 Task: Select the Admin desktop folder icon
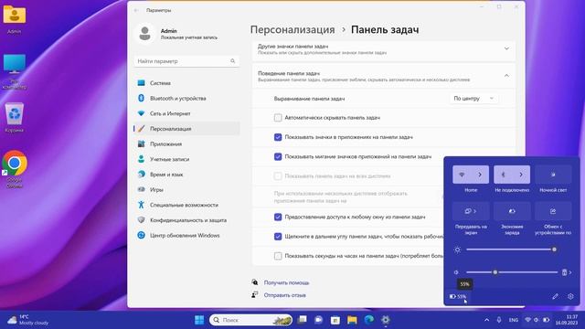(x=15, y=20)
